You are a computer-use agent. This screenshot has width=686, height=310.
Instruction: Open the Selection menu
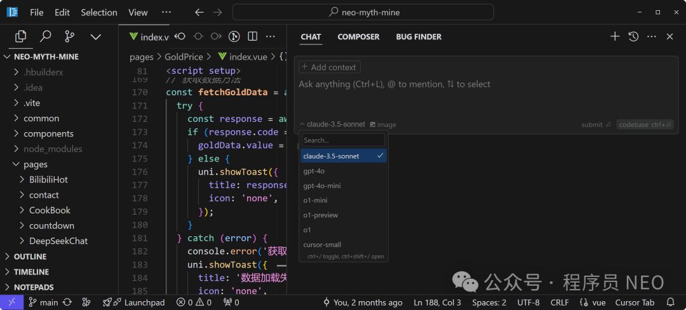pos(99,12)
